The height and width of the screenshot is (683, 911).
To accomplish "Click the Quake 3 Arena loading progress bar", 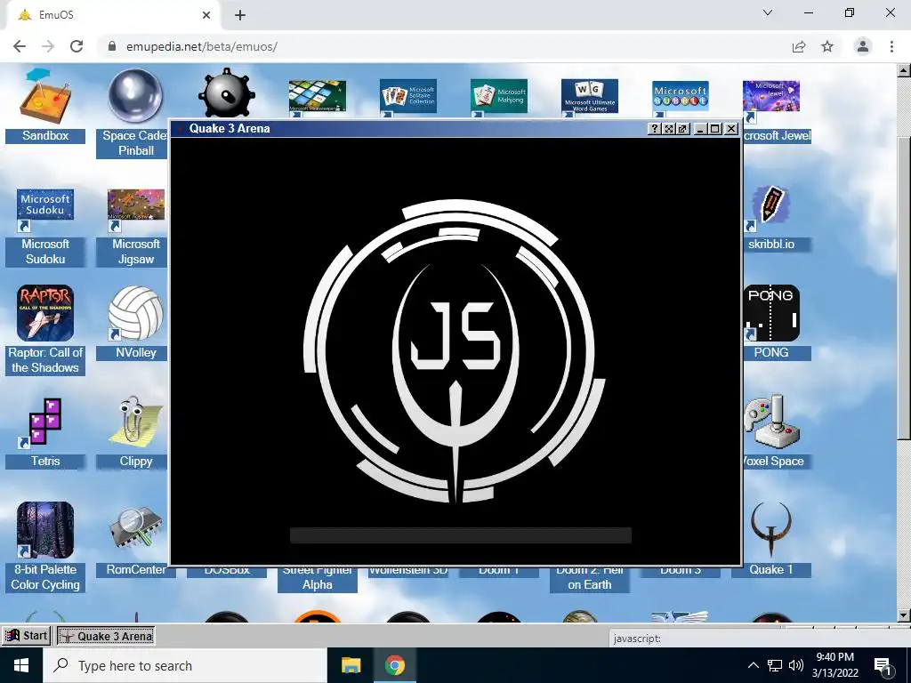I will pyautogui.click(x=460, y=534).
